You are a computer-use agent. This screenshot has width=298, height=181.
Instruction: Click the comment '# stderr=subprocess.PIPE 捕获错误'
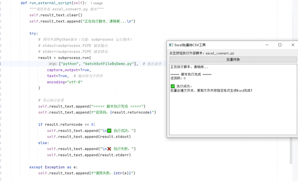coord(73,52)
